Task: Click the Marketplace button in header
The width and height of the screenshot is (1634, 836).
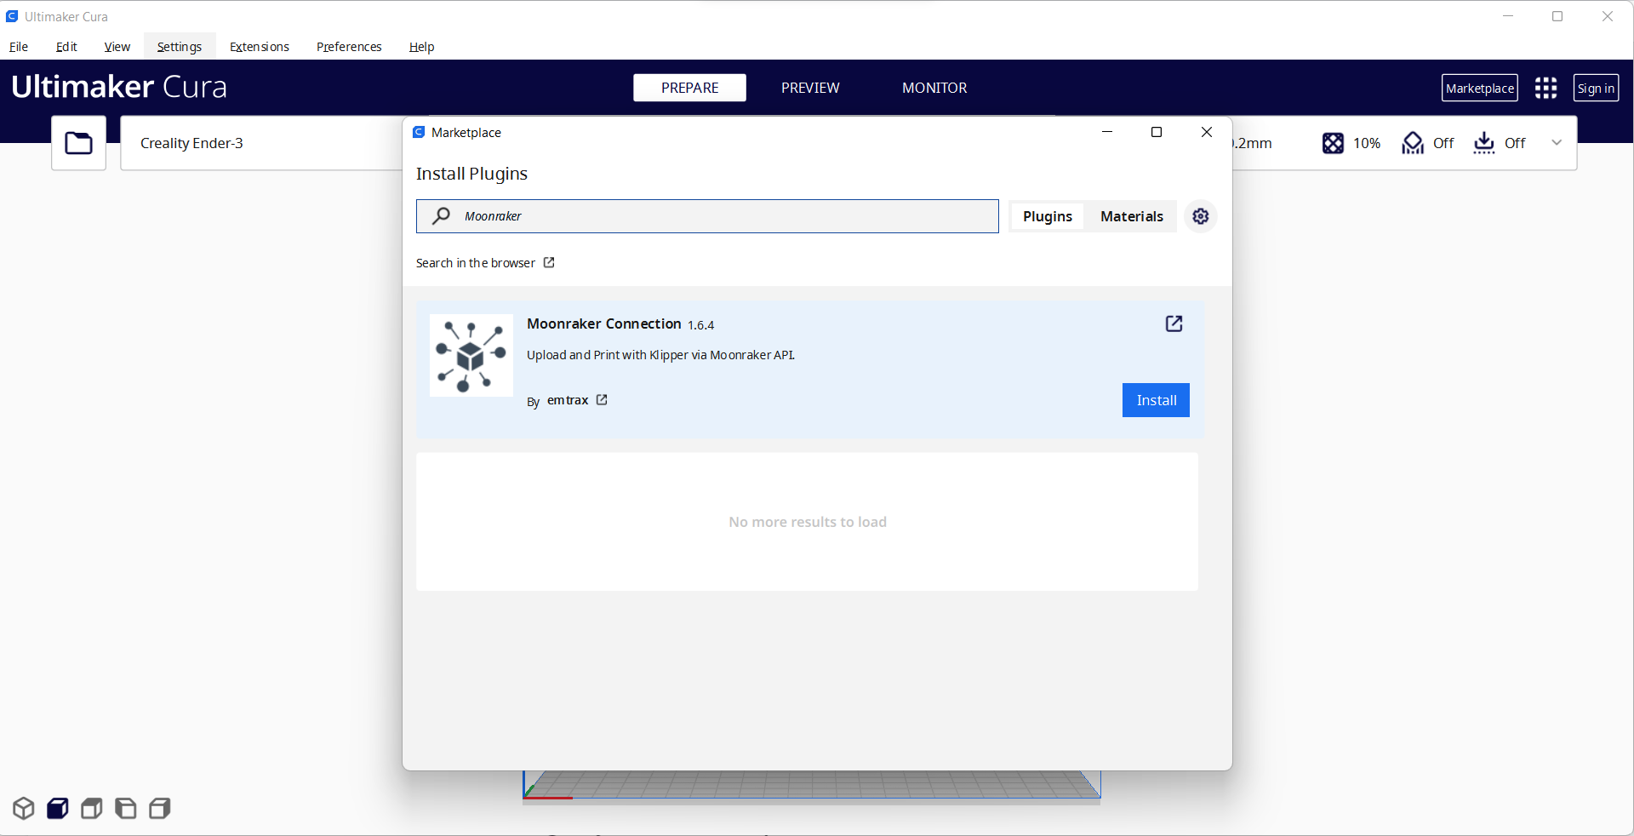Action: click(x=1480, y=88)
